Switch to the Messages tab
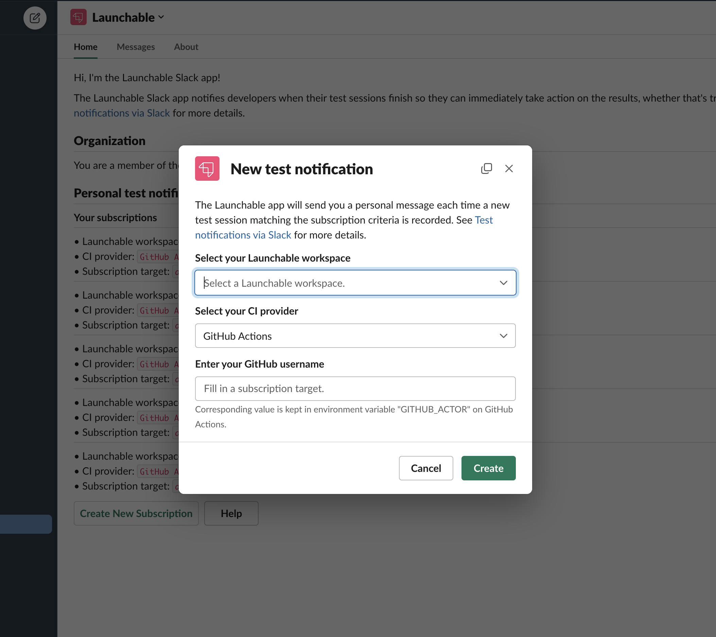The width and height of the screenshot is (716, 637). [136, 47]
